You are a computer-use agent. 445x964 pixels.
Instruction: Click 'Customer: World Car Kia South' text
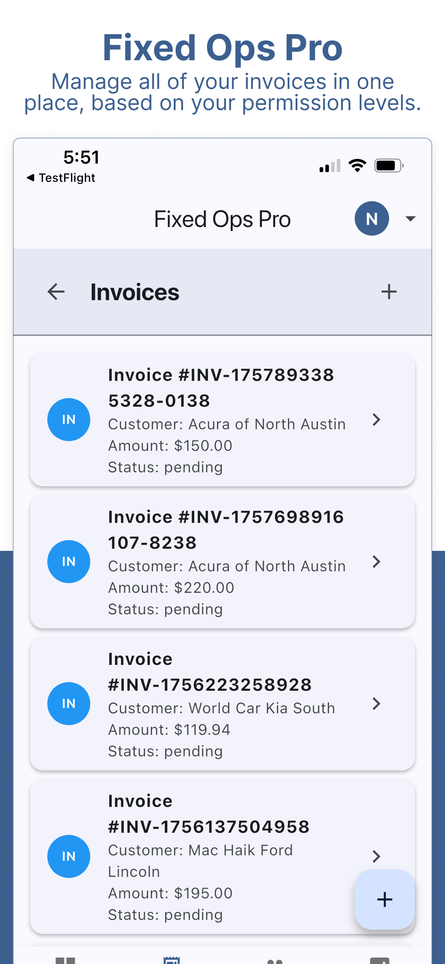coord(221,708)
